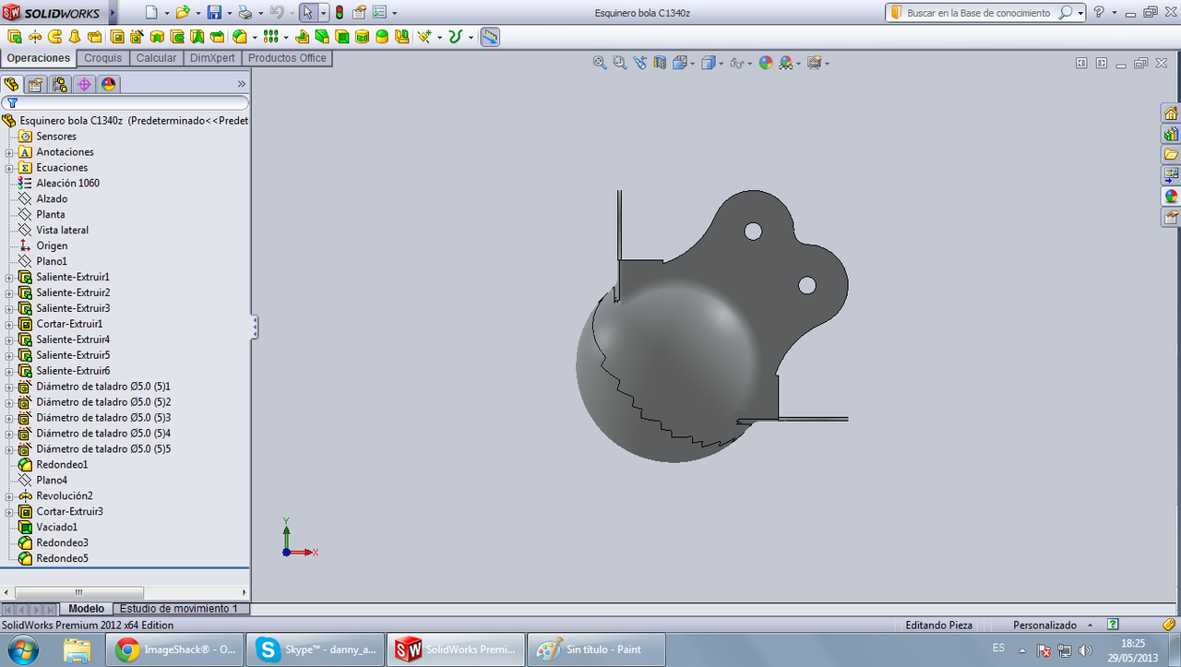Switch to the Croquis tab
The image size is (1181, 667).
(x=102, y=58)
